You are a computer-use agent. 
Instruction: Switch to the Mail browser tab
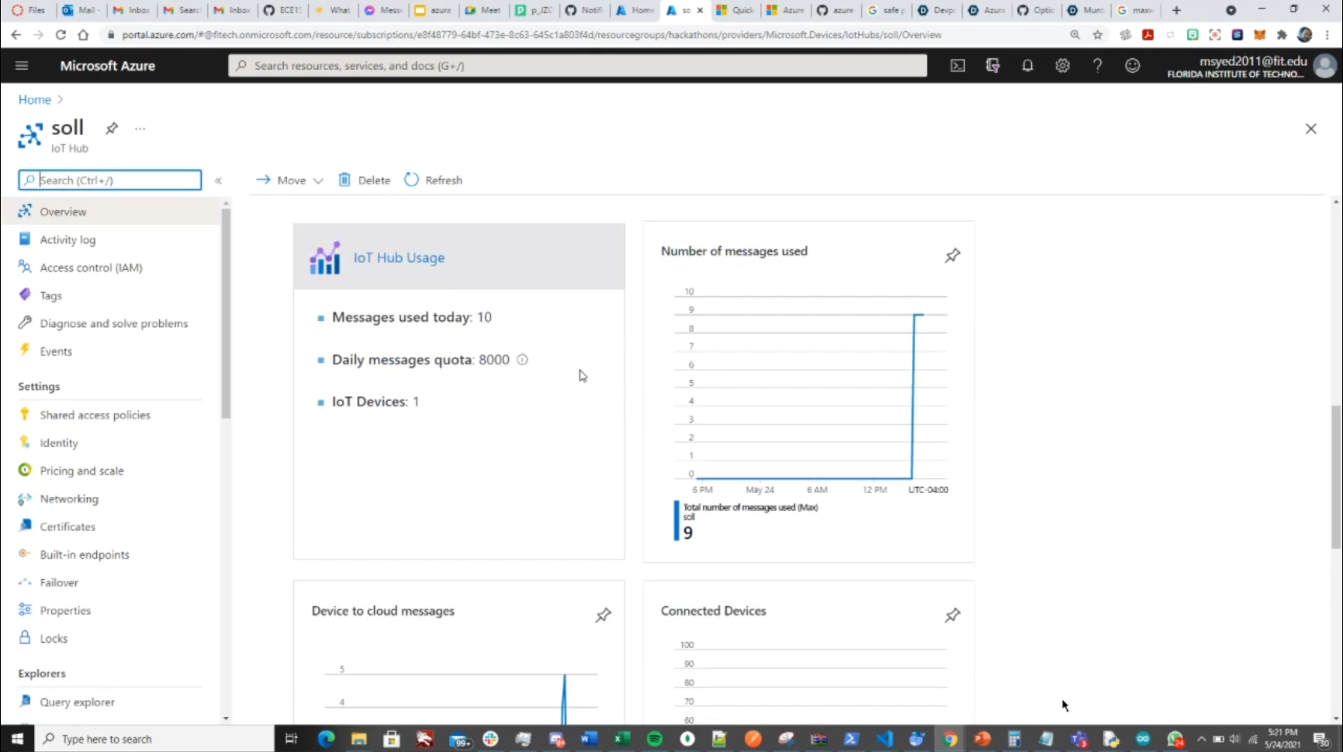(x=79, y=10)
